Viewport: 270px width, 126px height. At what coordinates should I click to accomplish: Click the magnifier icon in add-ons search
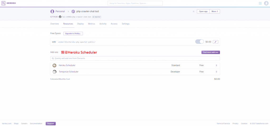coord(53,58)
